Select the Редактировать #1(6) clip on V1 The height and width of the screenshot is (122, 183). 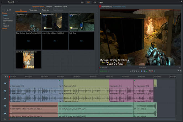[86, 83]
